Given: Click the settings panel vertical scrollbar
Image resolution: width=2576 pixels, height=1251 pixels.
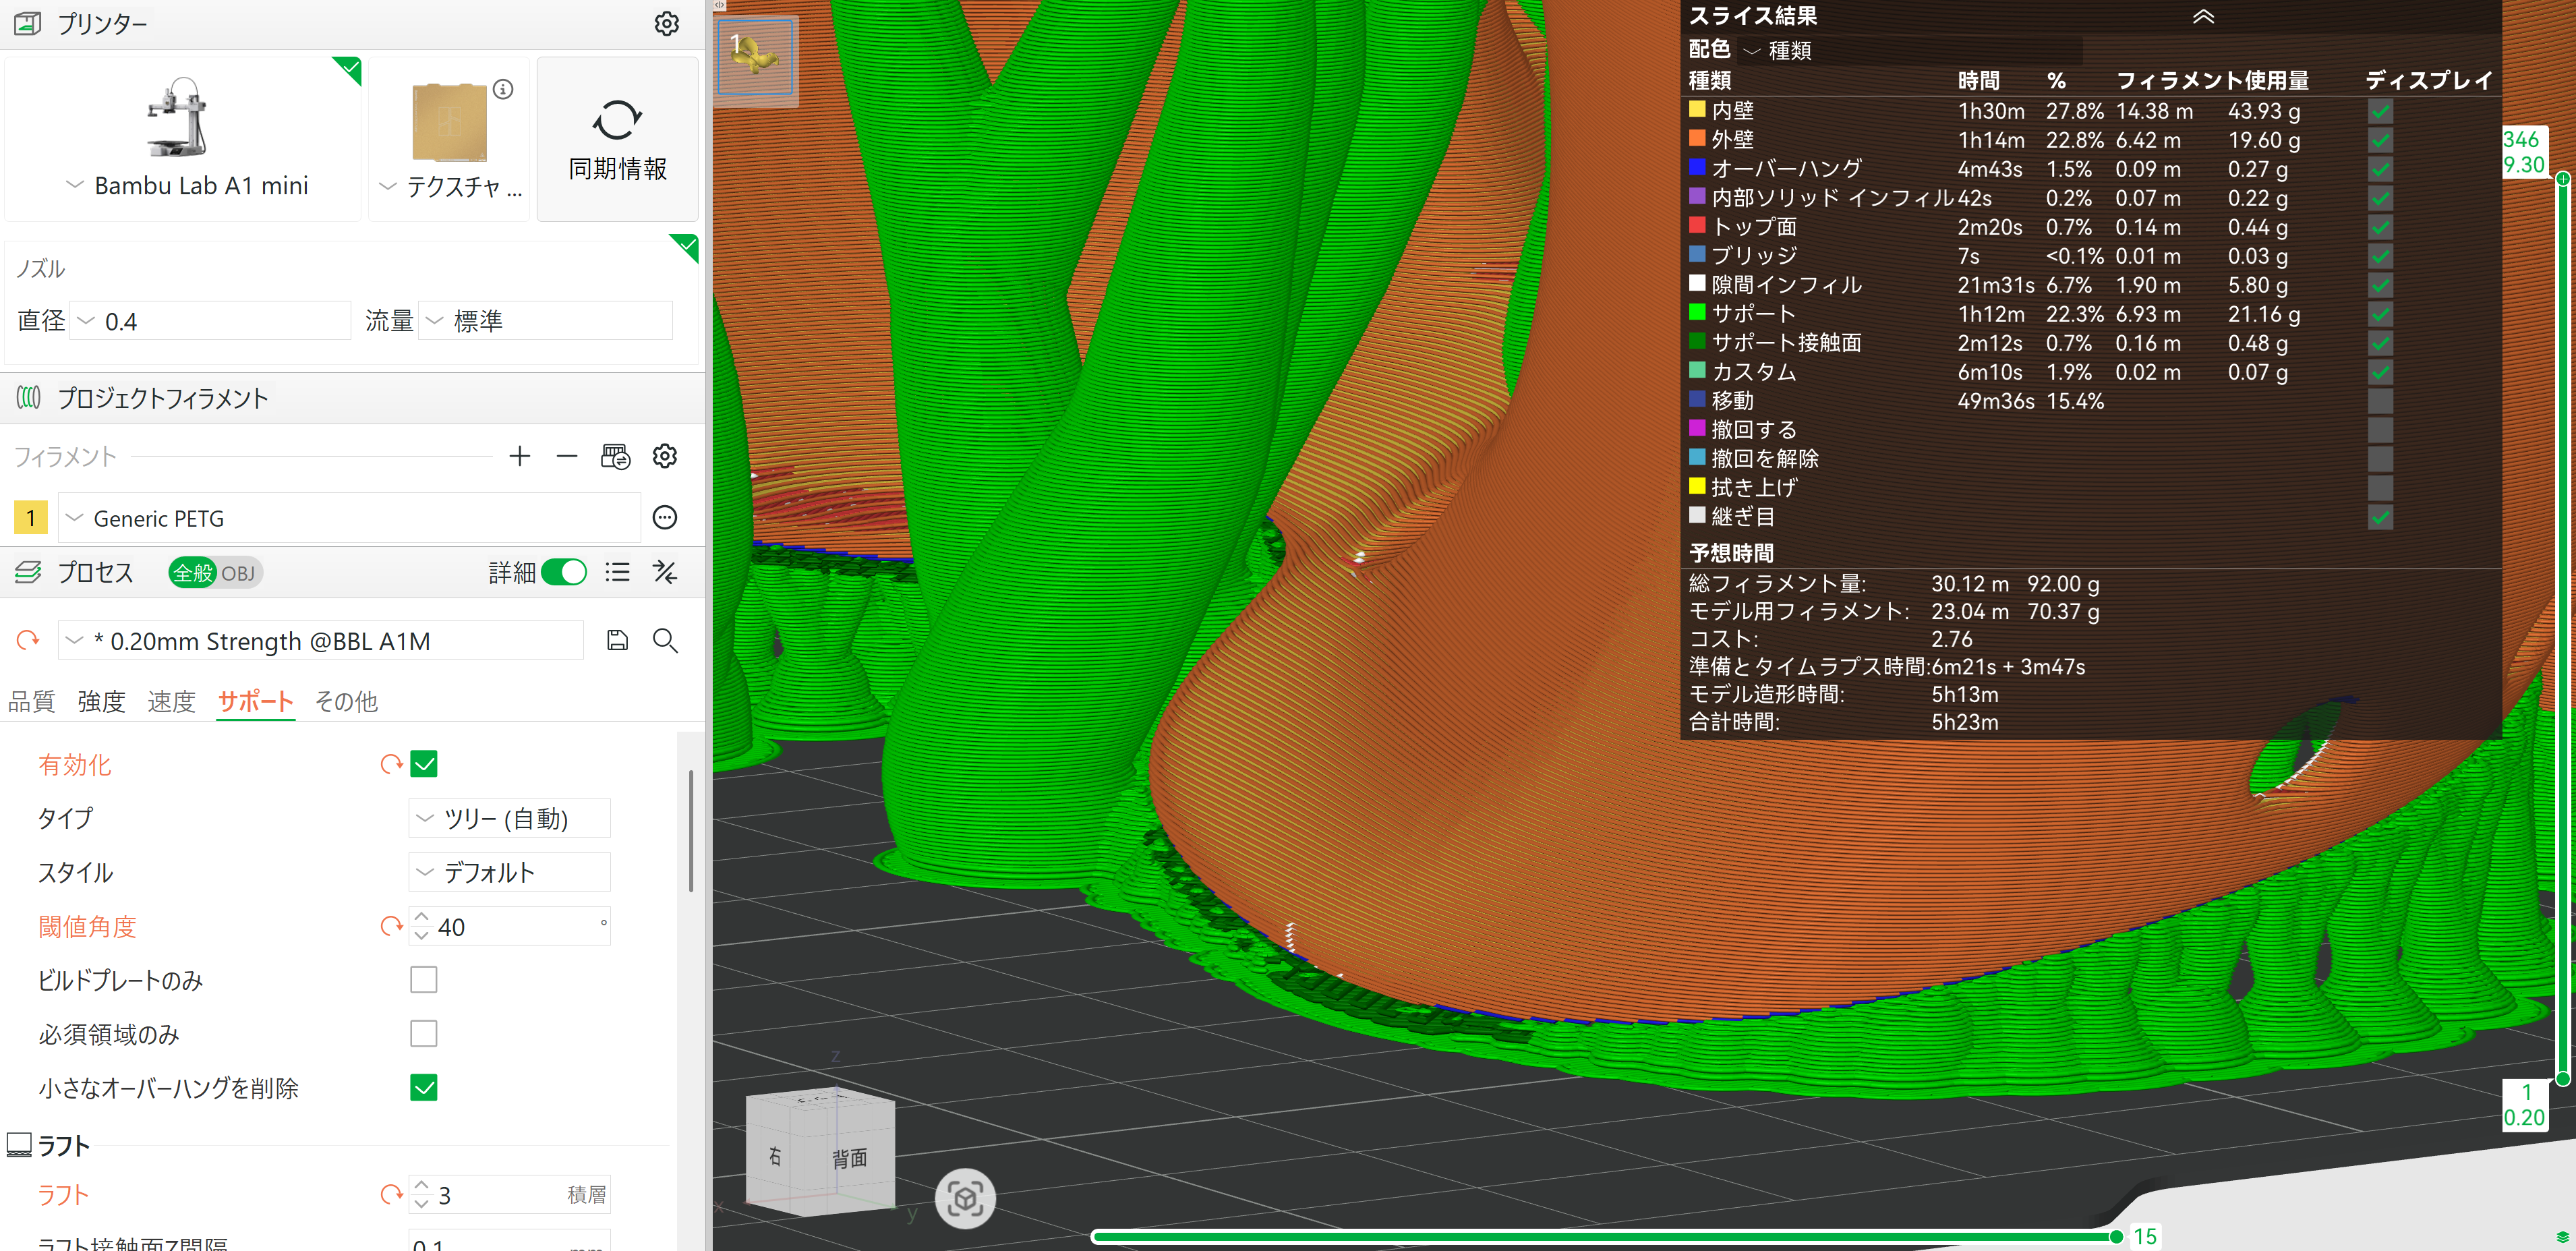Looking at the screenshot, I should (x=690, y=830).
